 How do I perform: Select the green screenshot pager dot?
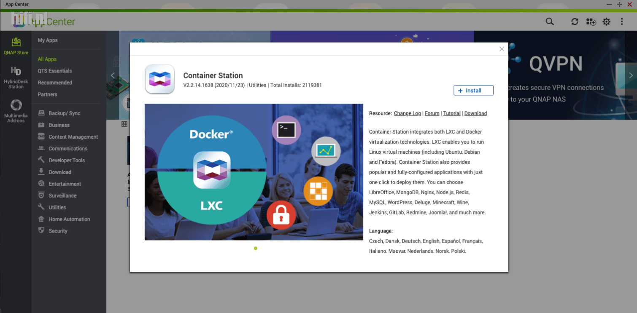[x=256, y=248]
